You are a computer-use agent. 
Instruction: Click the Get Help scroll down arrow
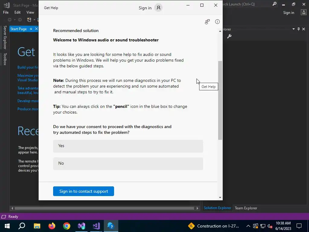pyautogui.click(x=220, y=198)
